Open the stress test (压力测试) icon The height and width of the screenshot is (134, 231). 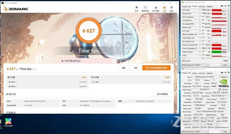pyautogui.click(x=156, y=8)
